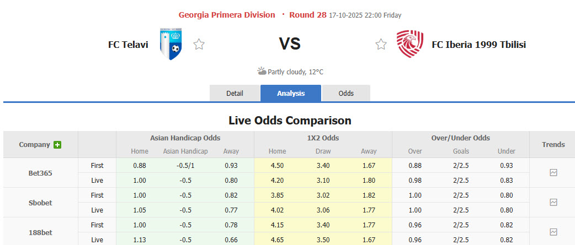This screenshot has height=245, width=575.
Task: Favorite FC Iberia 1999 Tbilisi star
Action: pyautogui.click(x=381, y=45)
